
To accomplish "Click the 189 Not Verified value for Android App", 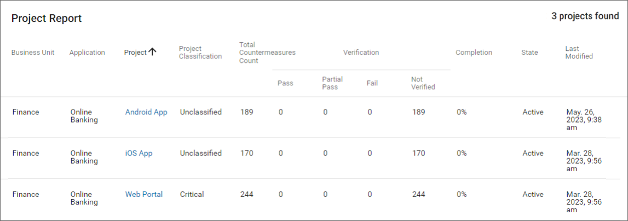I will [x=418, y=112].
